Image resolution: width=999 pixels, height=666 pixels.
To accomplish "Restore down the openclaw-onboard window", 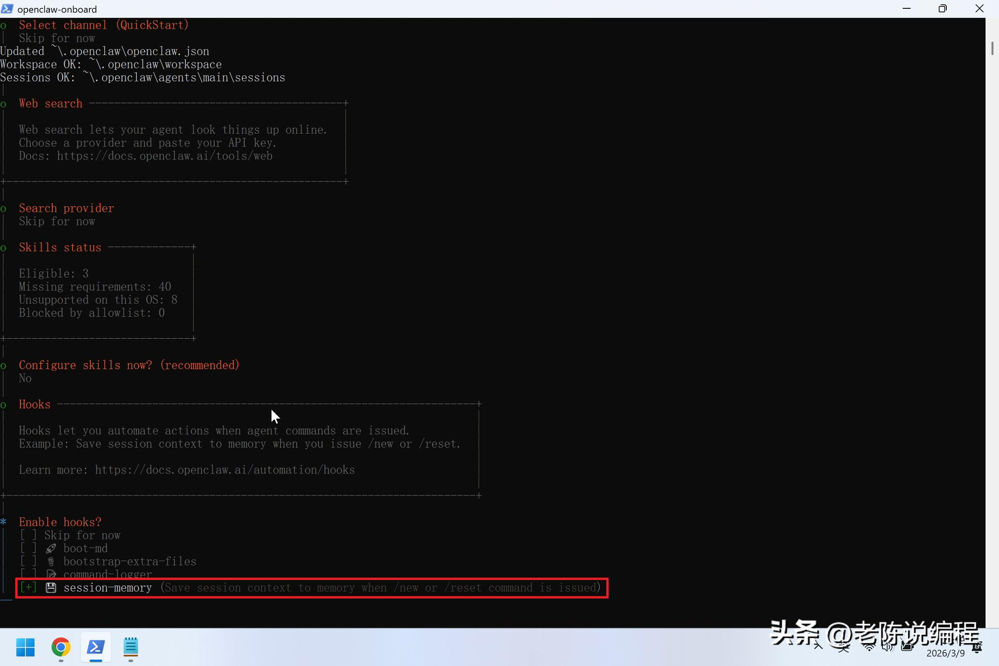I will 943,9.
